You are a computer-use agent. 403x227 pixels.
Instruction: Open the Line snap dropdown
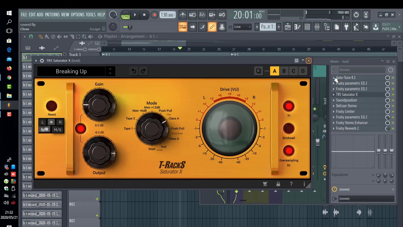(x=242, y=27)
